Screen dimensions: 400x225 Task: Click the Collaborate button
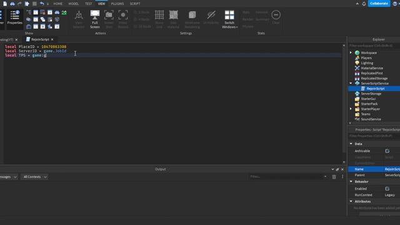pyautogui.click(x=379, y=4)
